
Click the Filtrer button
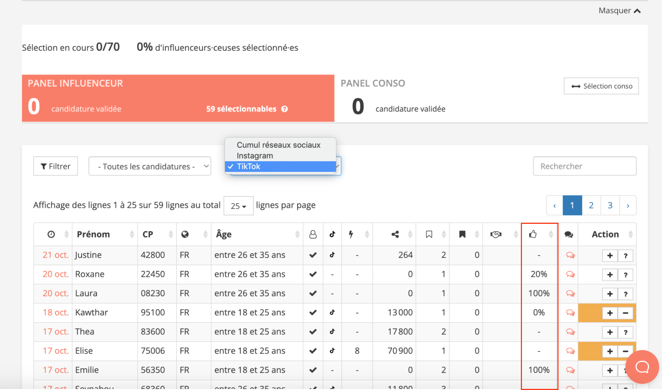tap(55, 166)
